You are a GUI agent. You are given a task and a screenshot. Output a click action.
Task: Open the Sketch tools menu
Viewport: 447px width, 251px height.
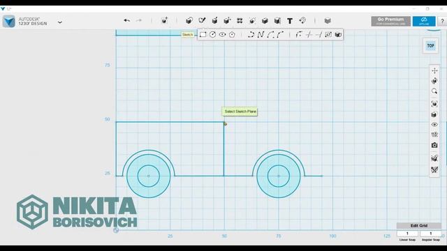tap(202, 20)
